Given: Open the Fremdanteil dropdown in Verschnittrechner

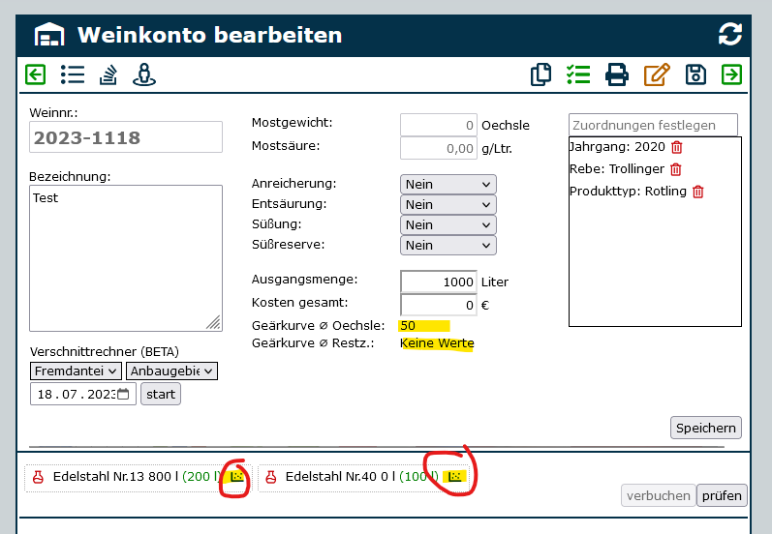Looking at the screenshot, I should 76,371.
